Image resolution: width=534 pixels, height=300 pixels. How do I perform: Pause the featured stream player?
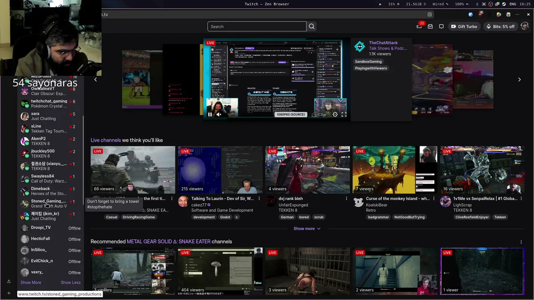point(210,115)
